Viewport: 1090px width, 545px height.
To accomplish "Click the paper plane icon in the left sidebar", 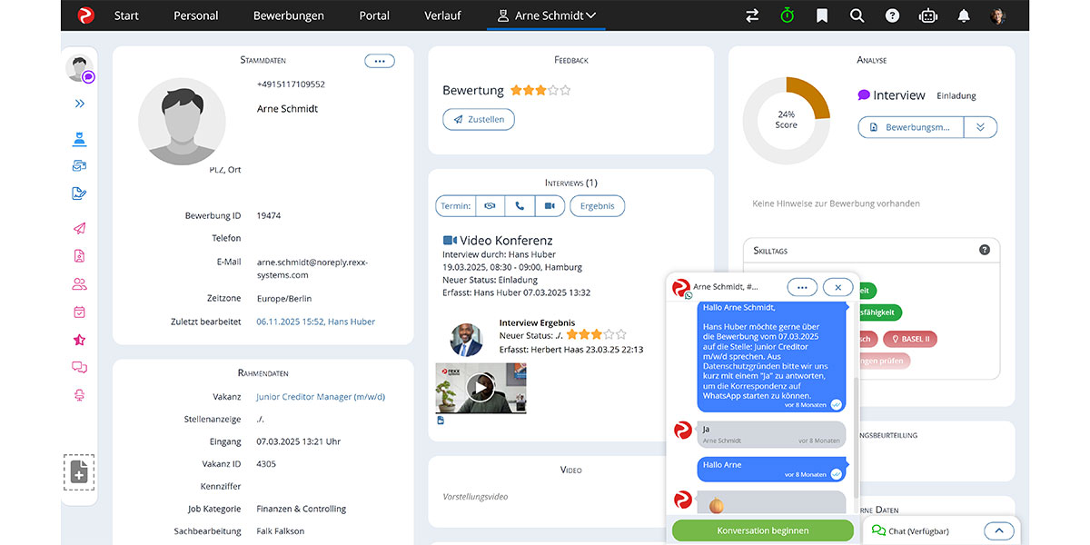I will coord(79,228).
